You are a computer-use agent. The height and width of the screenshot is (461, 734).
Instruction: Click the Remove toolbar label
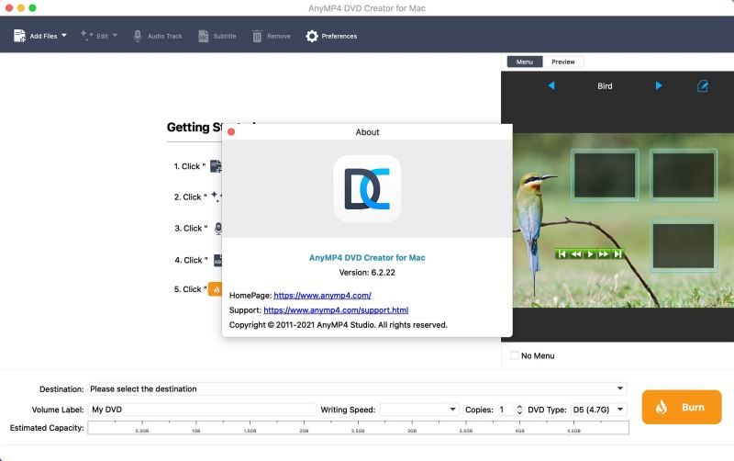tap(279, 36)
